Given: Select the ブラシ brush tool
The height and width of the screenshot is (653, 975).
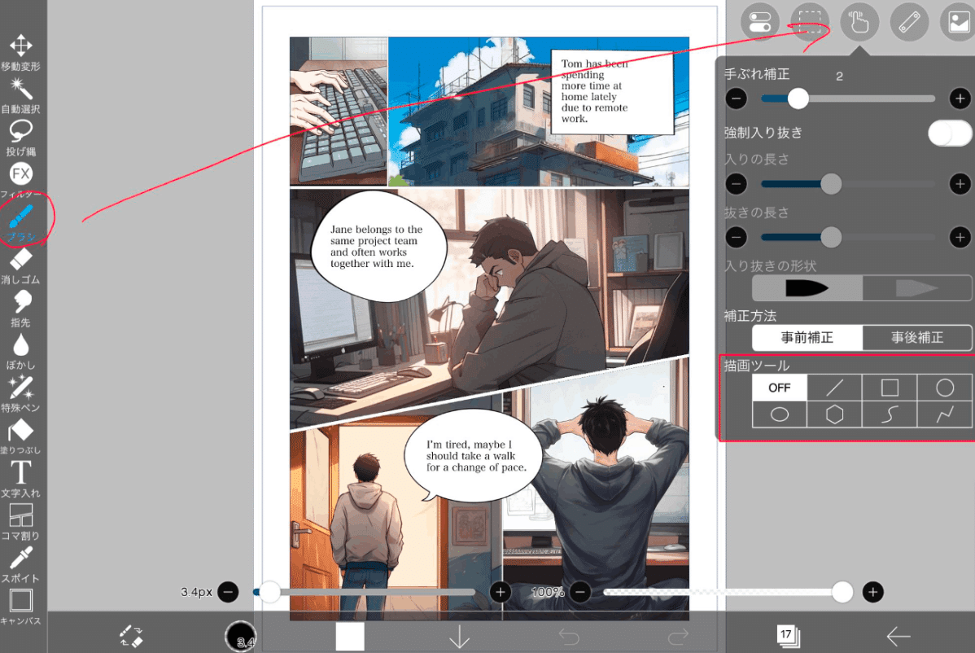Looking at the screenshot, I should pyautogui.click(x=20, y=222).
